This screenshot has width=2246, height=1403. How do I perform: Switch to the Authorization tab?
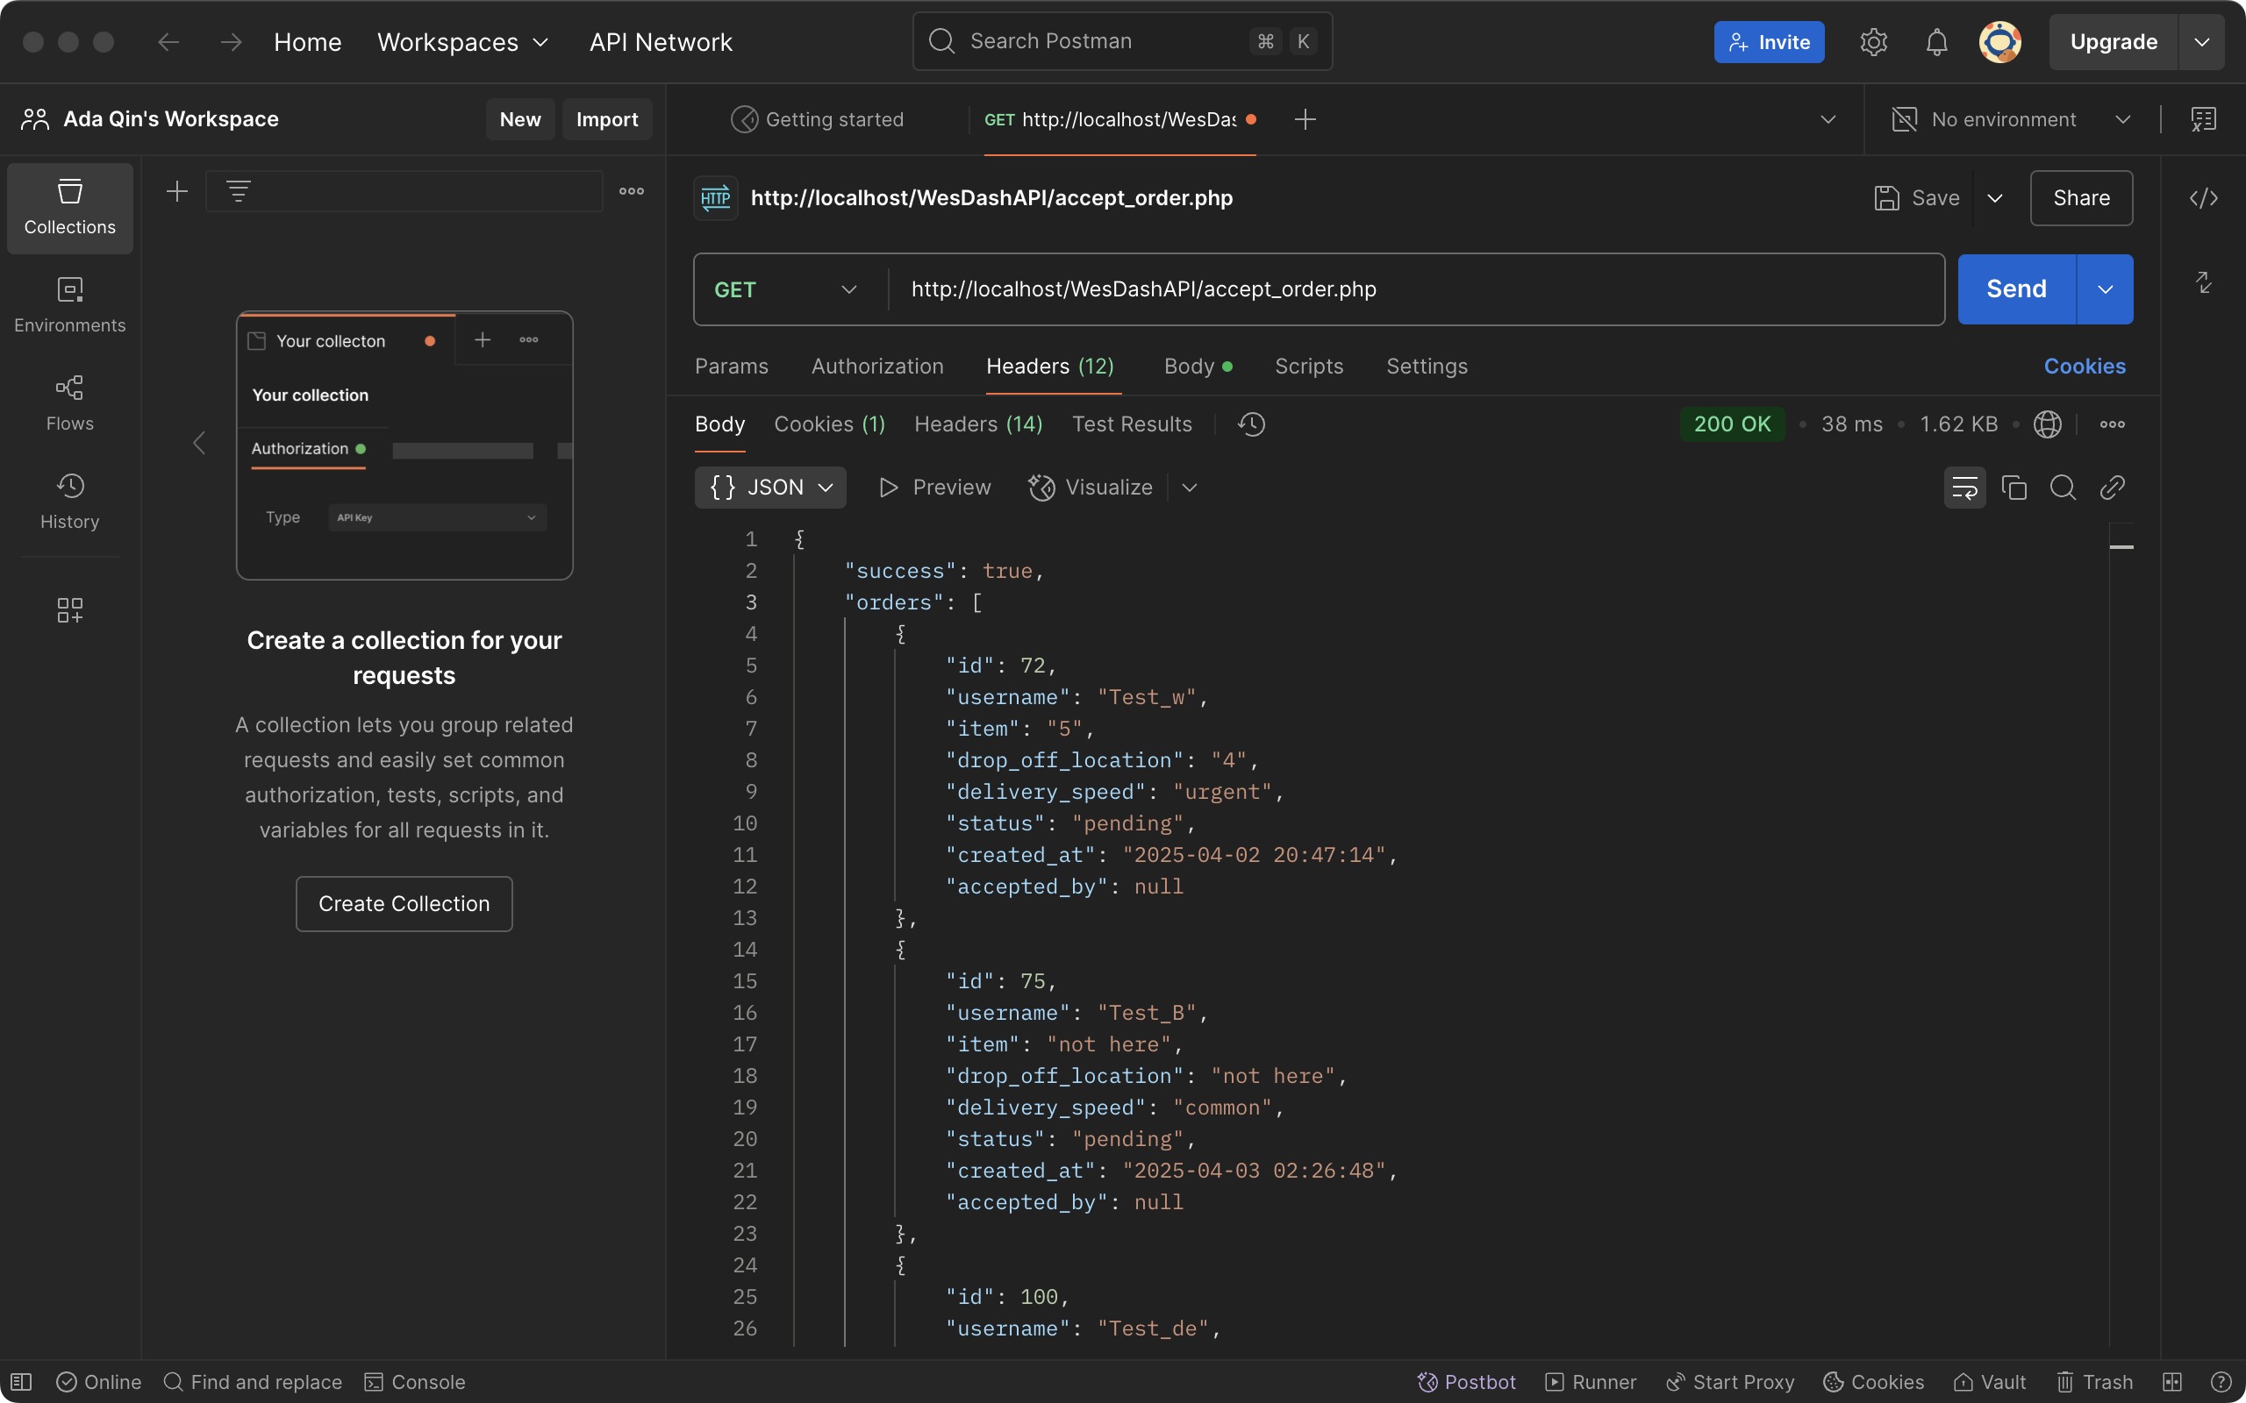877,366
